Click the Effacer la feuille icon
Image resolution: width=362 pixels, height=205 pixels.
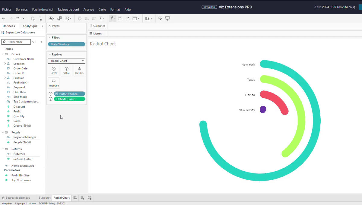67,18
